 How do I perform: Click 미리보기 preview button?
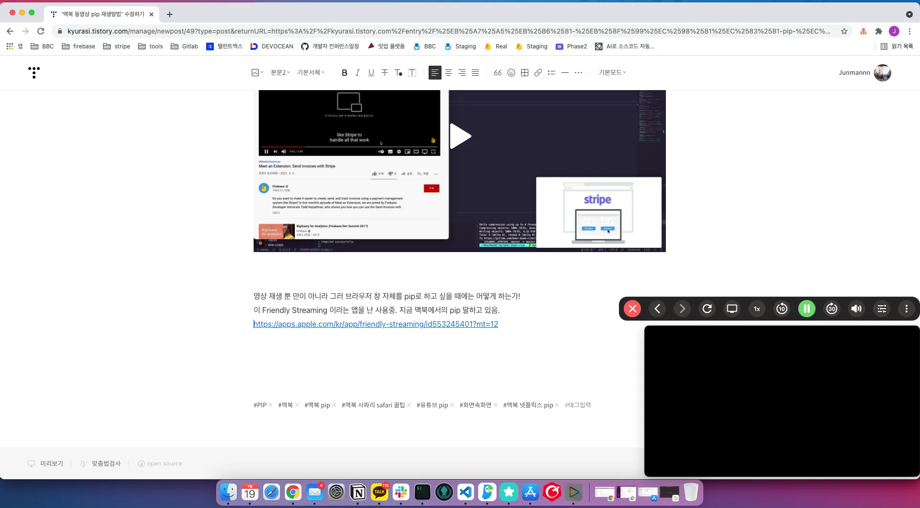(x=46, y=464)
